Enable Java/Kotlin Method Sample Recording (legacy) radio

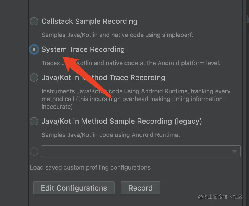34,121
